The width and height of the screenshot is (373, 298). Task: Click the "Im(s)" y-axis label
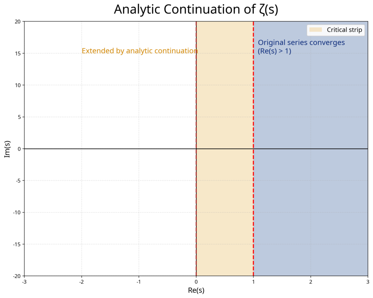(x=7, y=148)
